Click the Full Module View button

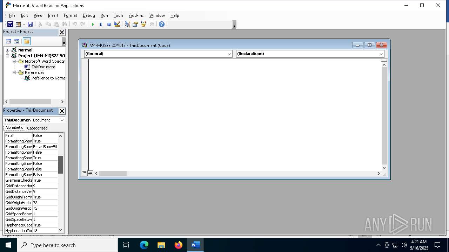coord(90,173)
